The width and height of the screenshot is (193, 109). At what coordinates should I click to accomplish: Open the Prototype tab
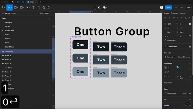coord(174,13)
